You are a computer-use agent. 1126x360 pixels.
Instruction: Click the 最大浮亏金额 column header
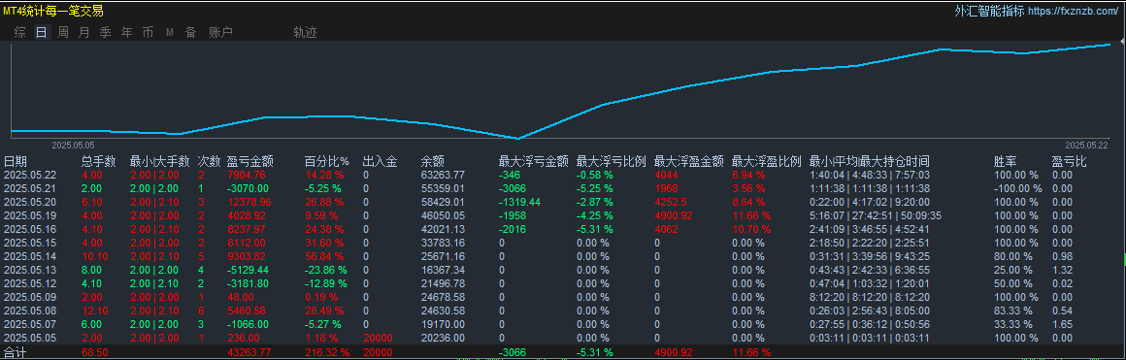coord(534,162)
